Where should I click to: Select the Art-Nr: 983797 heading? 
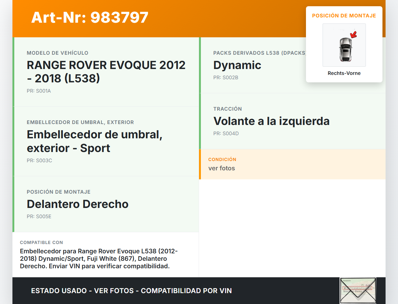pyautogui.click(x=90, y=17)
